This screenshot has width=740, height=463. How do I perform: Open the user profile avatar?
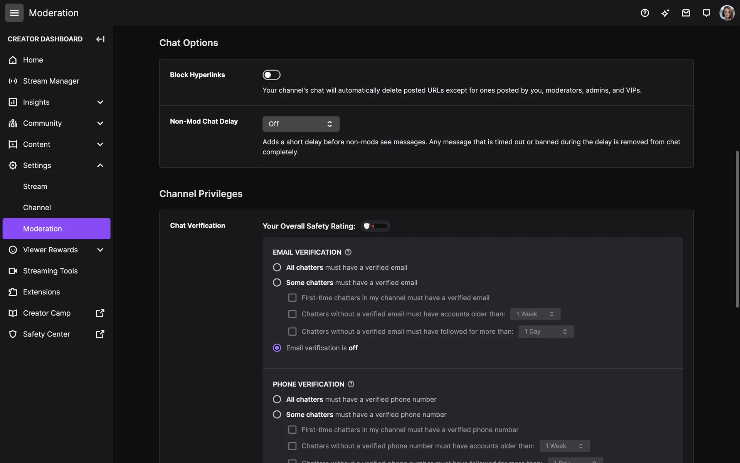(727, 13)
